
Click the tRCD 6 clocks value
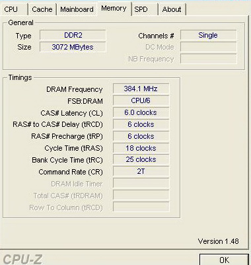click(x=141, y=124)
